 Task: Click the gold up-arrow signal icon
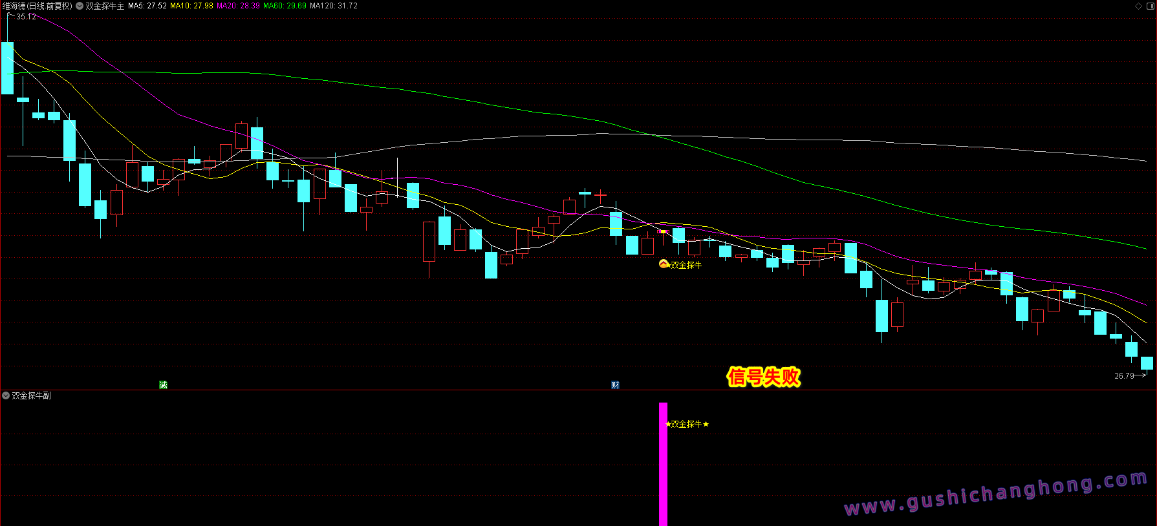click(x=664, y=264)
